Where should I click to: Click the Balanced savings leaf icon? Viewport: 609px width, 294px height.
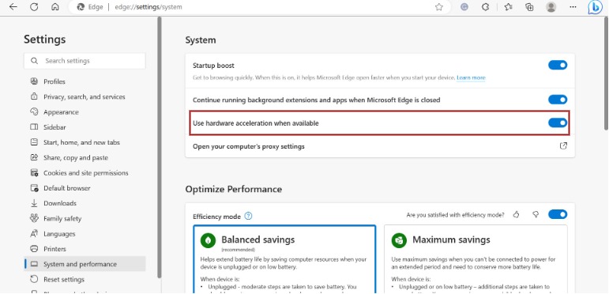click(x=209, y=240)
